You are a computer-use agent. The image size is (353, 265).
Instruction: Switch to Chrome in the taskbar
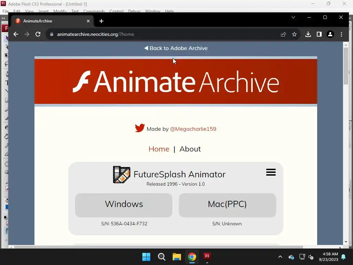(x=192, y=257)
